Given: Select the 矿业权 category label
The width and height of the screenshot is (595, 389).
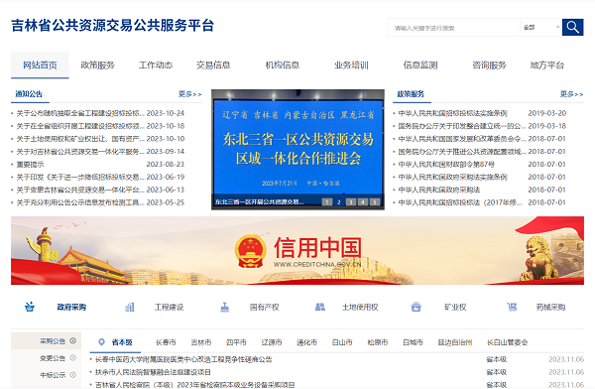Looking at the screenshot, I should tap(455, 307).
